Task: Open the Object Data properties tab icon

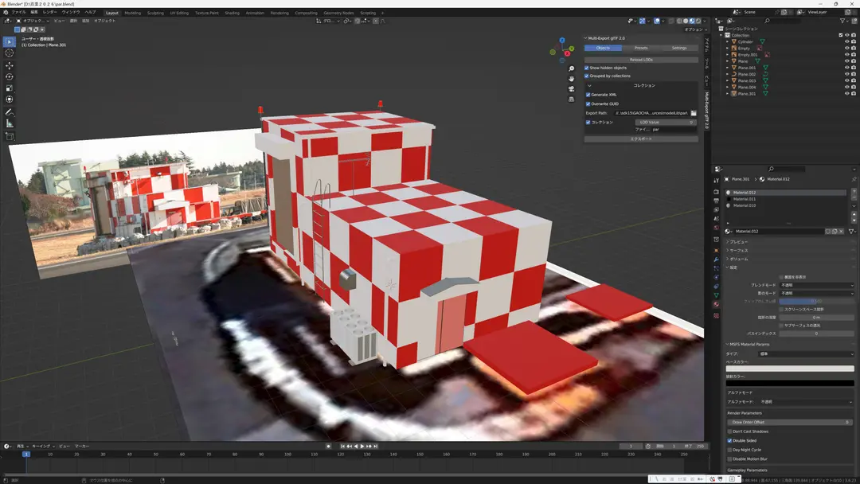Action: pyautogui.click(x=717, y=295)
